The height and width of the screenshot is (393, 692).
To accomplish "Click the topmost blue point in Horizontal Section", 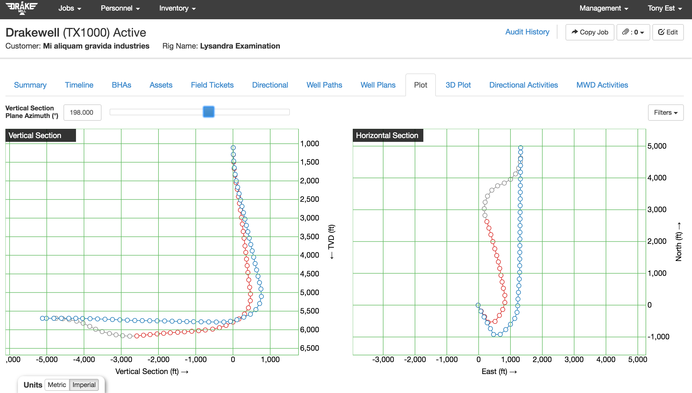I will click(x=520, y=148).
